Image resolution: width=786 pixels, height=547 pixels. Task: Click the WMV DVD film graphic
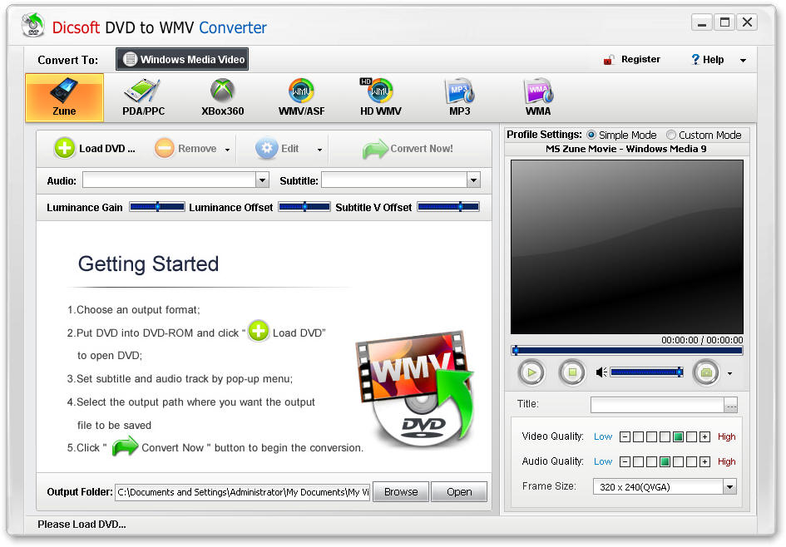[x=415, y=388]
